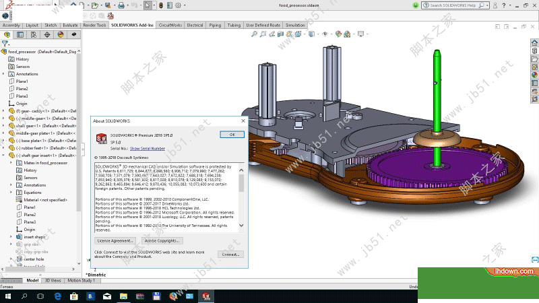Click the Previous View icon
The width and height of the screenshot is (539, 303).
(272, 34)
